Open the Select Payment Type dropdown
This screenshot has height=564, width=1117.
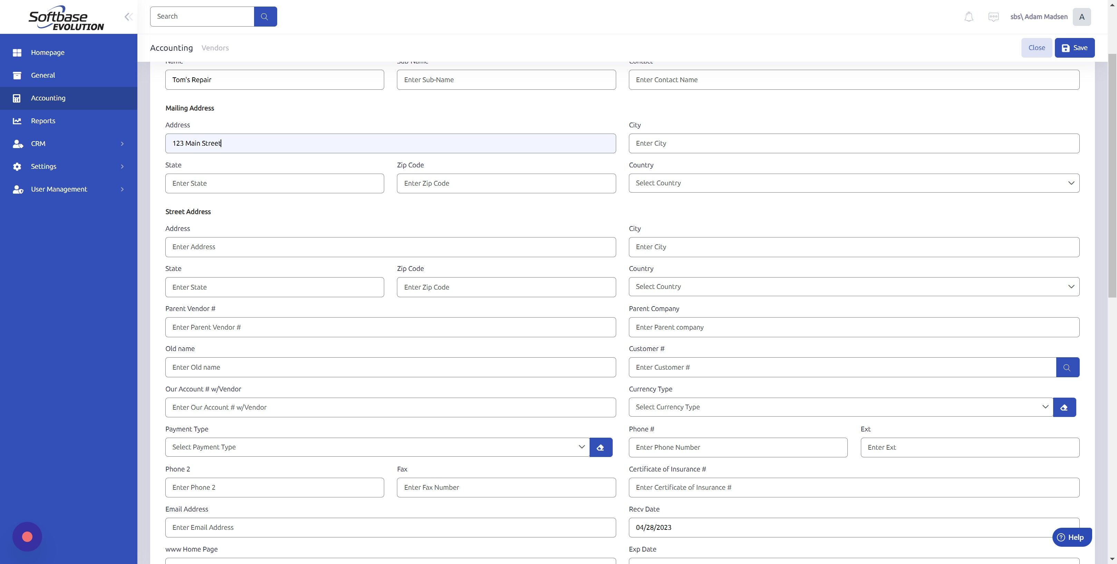(x=377, y=447)
